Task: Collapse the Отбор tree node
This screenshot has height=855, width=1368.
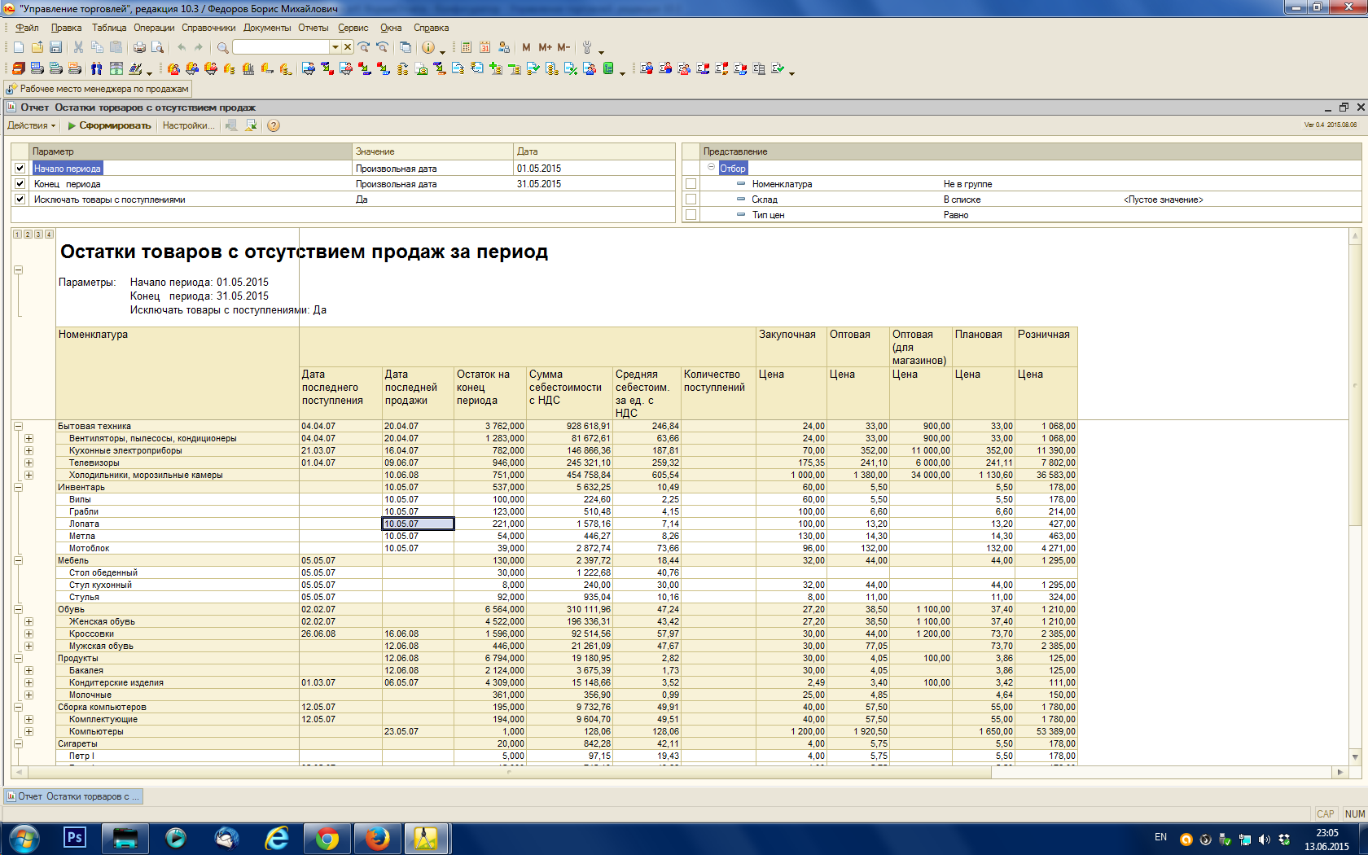Action: pos(711,167)
